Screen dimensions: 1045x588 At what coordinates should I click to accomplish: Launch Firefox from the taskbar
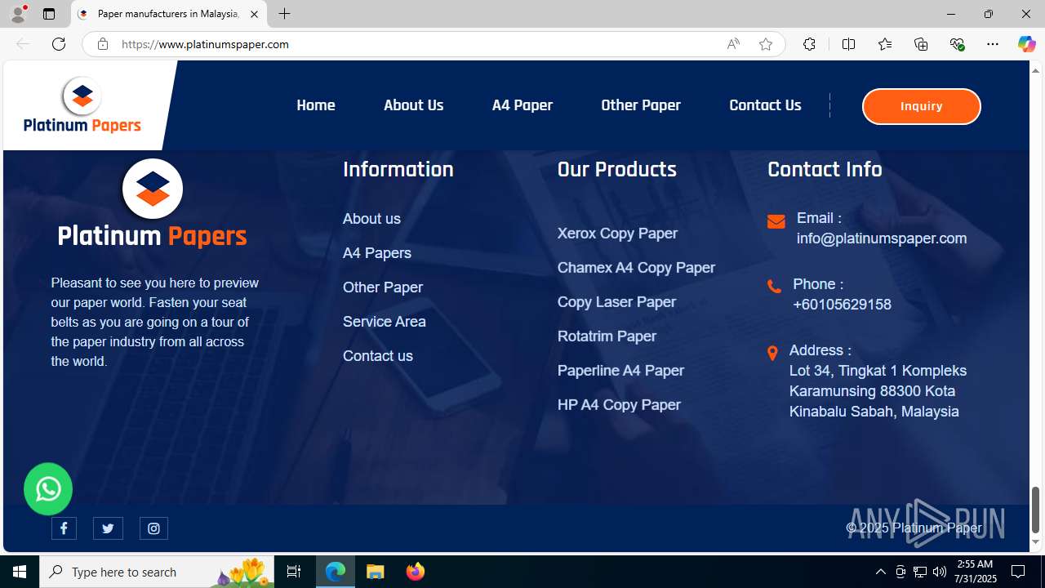tap(416, 572)
